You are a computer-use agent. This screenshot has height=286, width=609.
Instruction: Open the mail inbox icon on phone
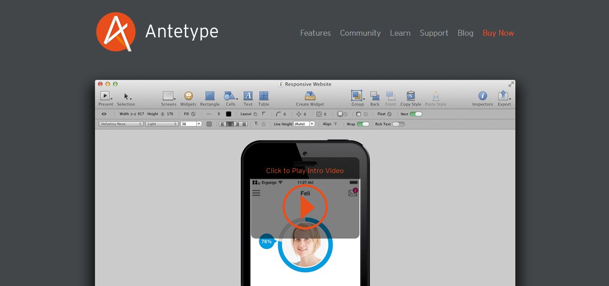point(353,193)
